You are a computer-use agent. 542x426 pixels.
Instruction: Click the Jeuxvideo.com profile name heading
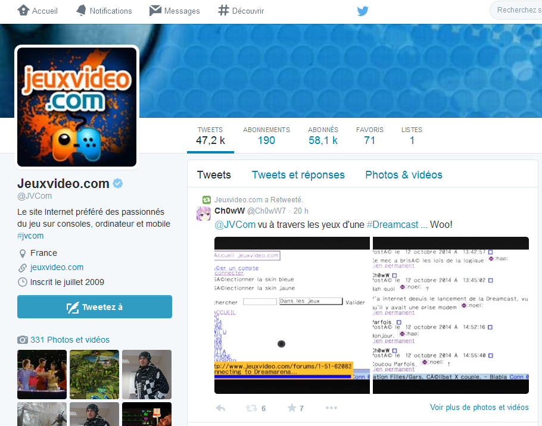point(63,183)
